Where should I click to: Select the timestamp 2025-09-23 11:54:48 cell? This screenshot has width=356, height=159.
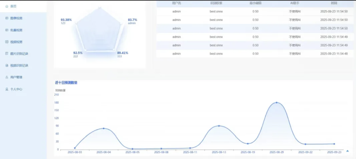334,54
